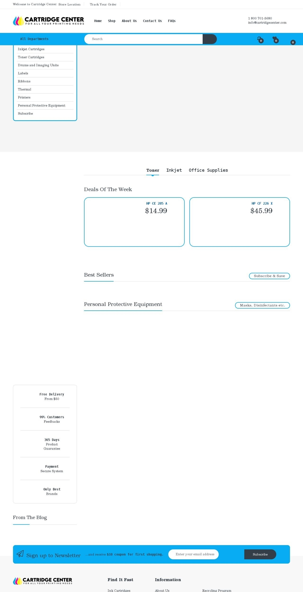Image resolution: width=303 pixels, height=592 pixels.
Task: Click the Subscribe & Save button
Action: (270, 276)
